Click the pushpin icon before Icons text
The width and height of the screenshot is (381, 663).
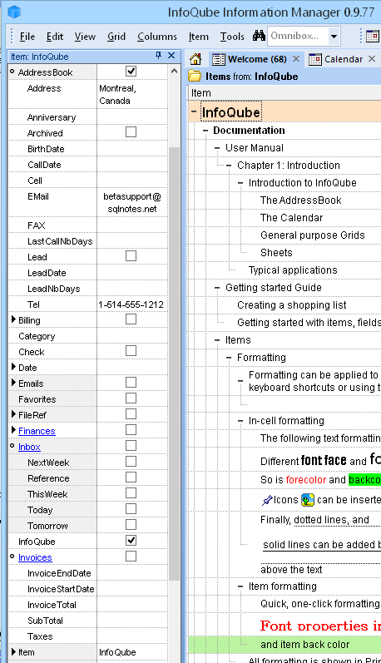[x=267, y=500]
